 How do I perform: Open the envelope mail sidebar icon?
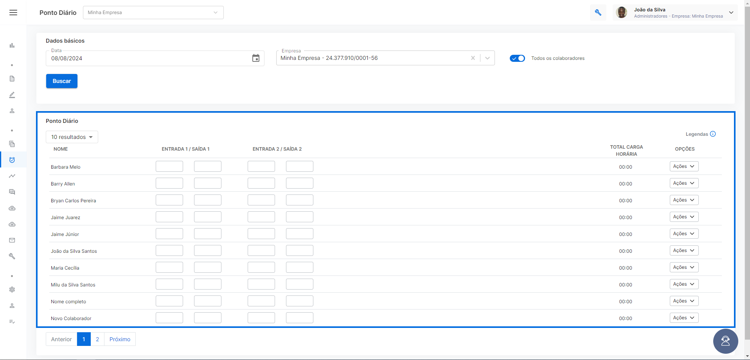[12, 240]
